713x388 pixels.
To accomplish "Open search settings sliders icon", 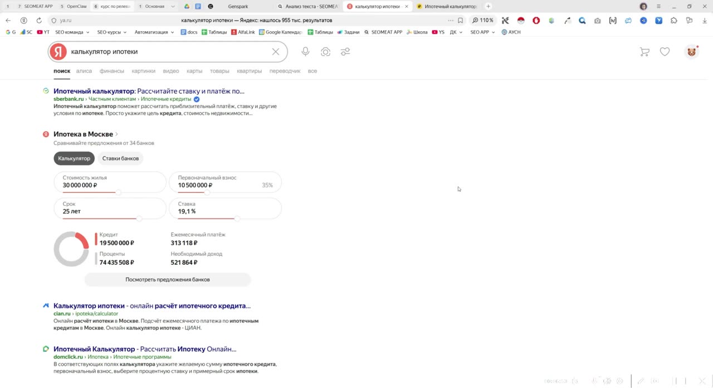I will click(345, 51).
